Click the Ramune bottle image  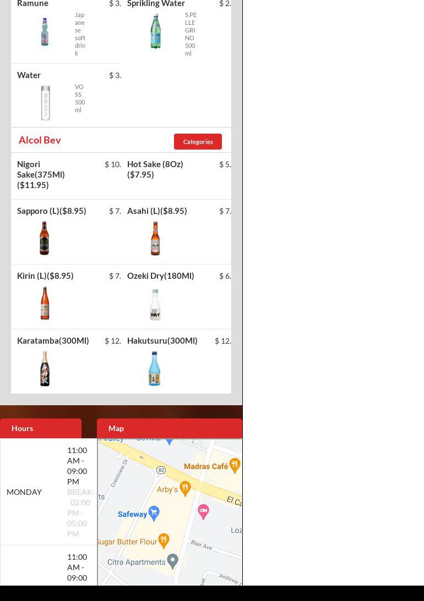45,31
